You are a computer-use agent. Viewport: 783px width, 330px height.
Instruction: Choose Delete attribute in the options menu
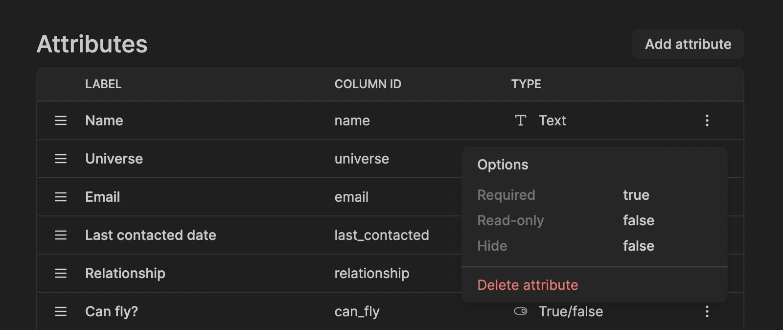click(x=528, y=285)
